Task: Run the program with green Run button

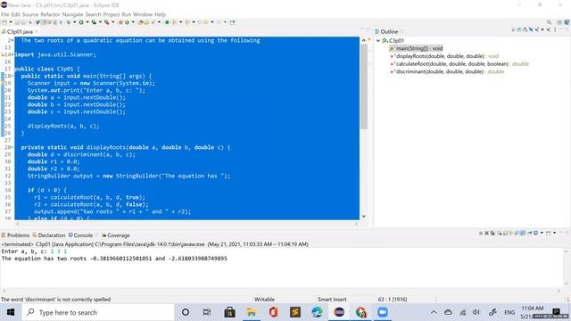Action: [x=81, y=22]
